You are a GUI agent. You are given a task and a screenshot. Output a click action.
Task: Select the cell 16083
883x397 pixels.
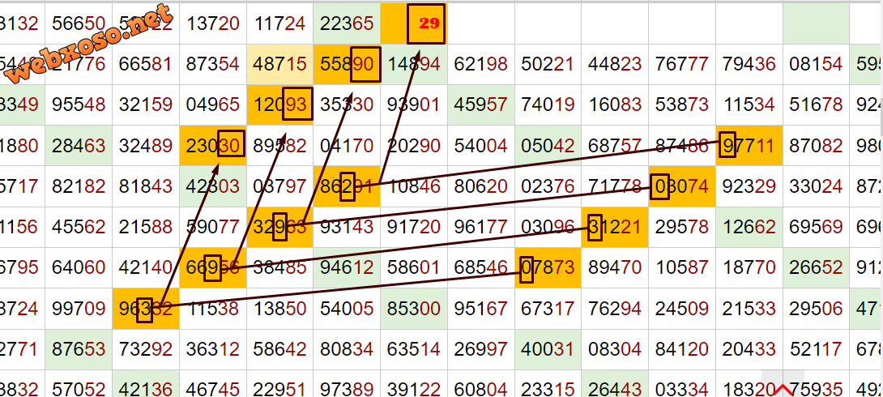[x=615, y=105]
